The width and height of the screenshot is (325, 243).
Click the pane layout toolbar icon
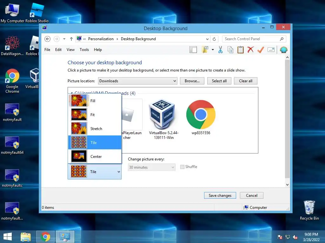193,50
